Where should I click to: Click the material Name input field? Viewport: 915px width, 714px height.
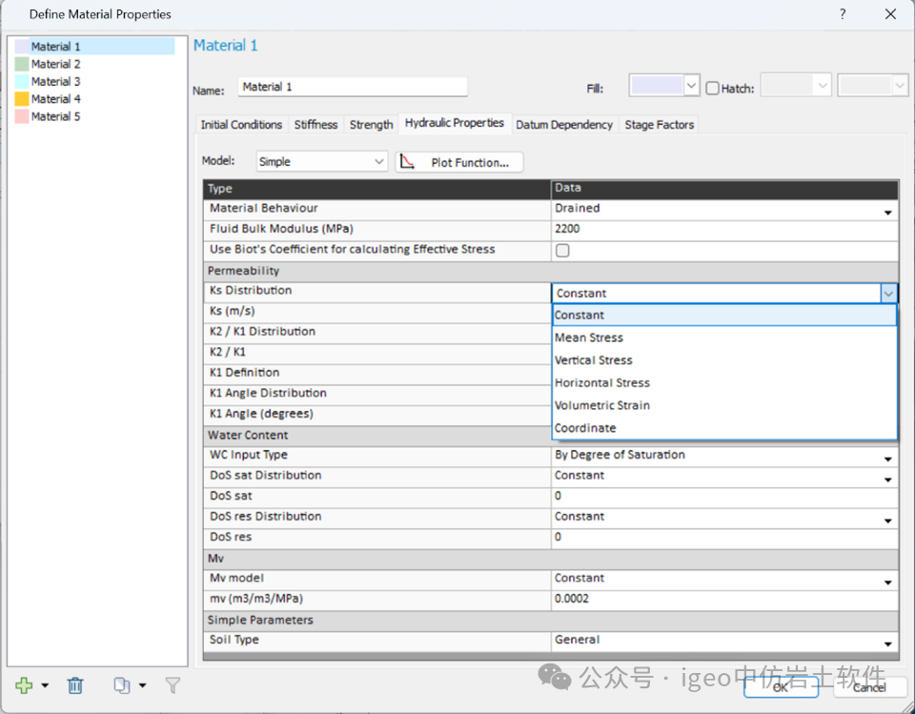pos(353,87)
